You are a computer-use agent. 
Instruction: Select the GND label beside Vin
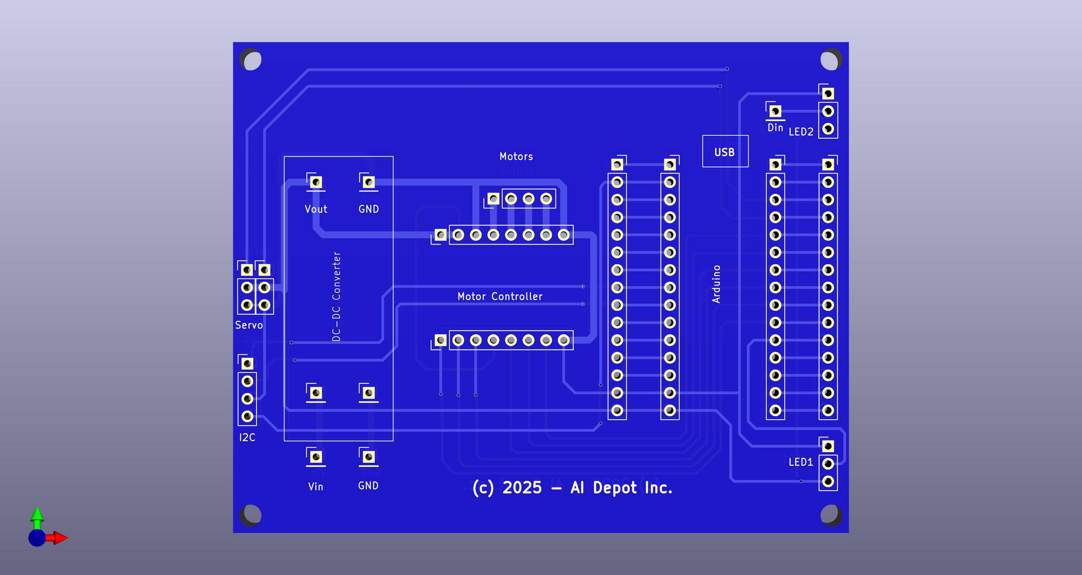tap(369, 485)
